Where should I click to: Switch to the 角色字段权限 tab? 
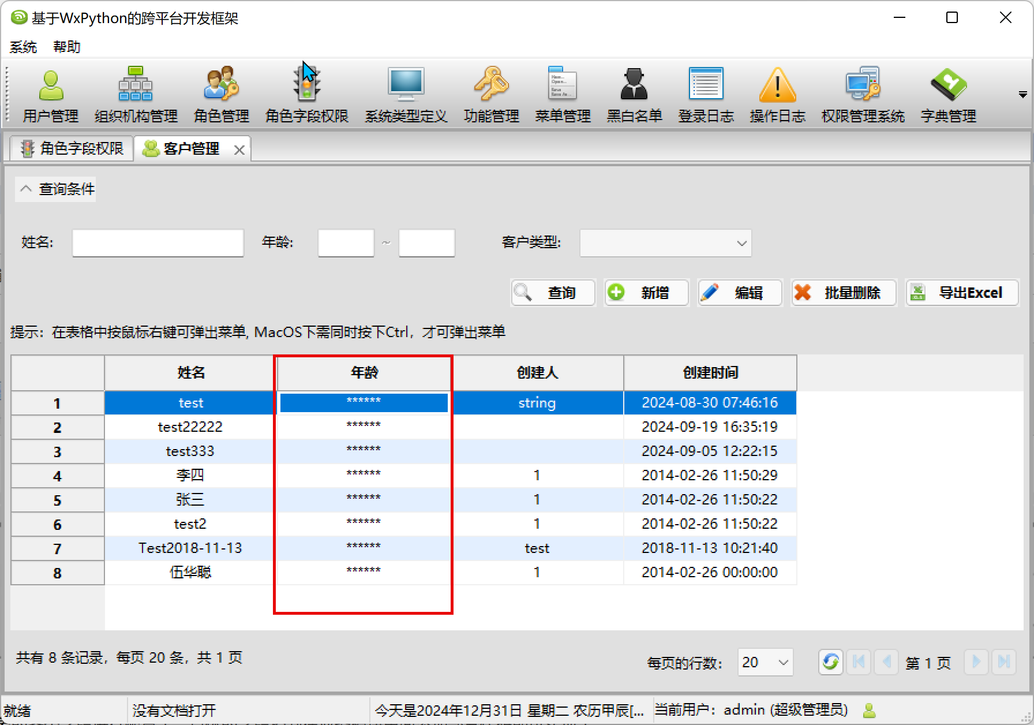[72, 148]
